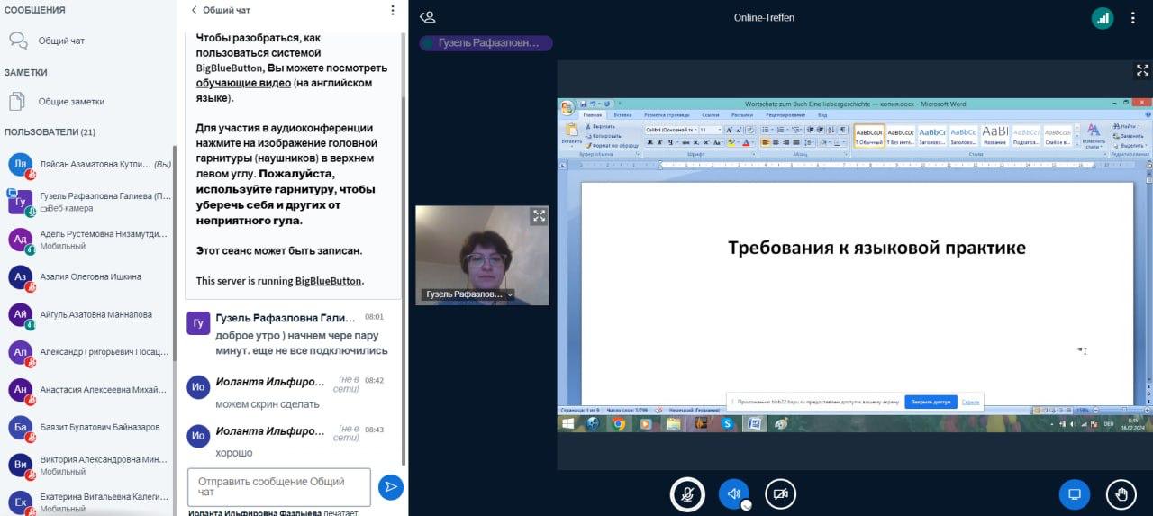Open Общие заметки shared notes
This screenshot has width=1153, height=516.
tap(70, 102)
